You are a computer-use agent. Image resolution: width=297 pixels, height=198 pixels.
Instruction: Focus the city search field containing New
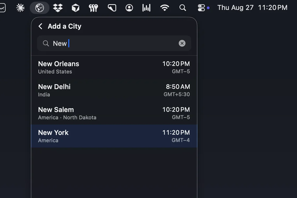[114, 44]
